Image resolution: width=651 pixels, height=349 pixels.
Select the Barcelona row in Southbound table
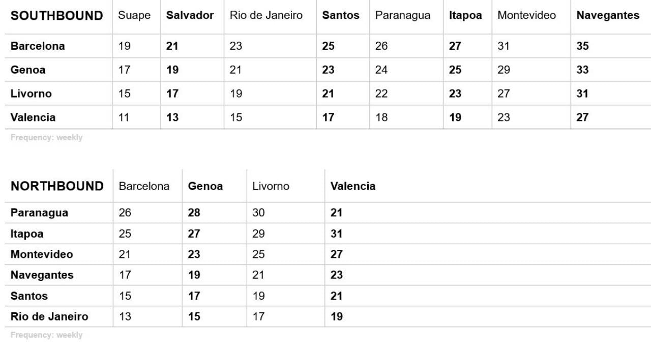point(325,46)
